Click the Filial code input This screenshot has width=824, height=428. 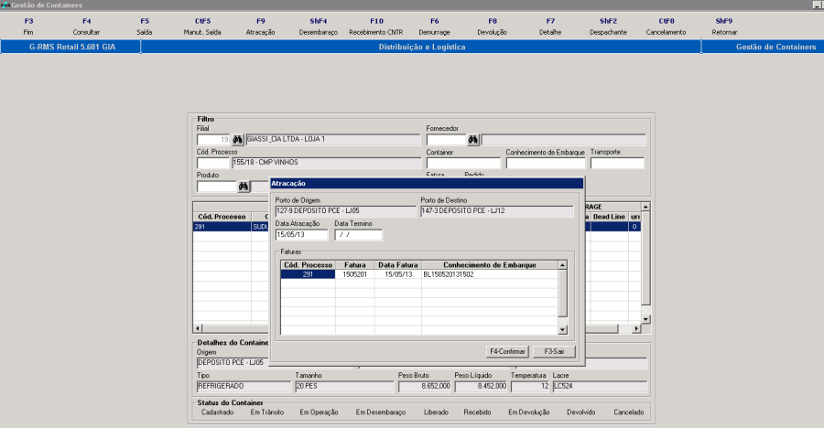[x=213, y=140]
